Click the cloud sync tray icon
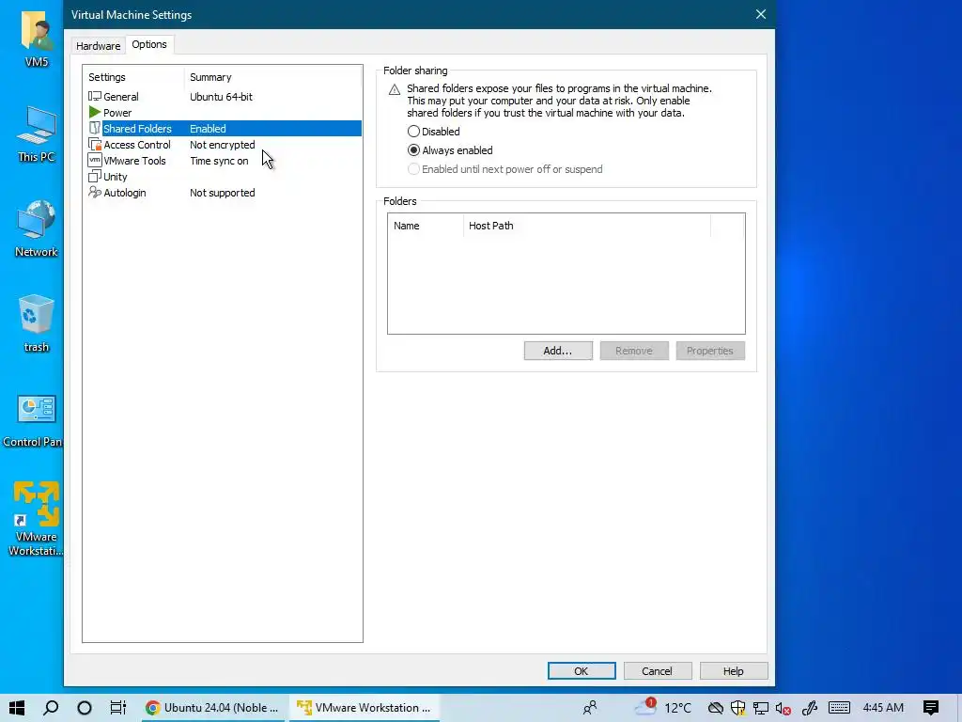This screenshot has height=722, width=962. tap(715, 708)
